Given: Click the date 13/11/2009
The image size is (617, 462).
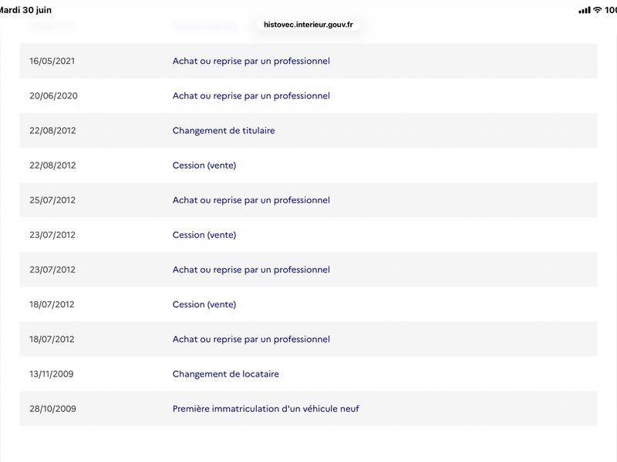Looking at the screenshot, I should (52, 373).
